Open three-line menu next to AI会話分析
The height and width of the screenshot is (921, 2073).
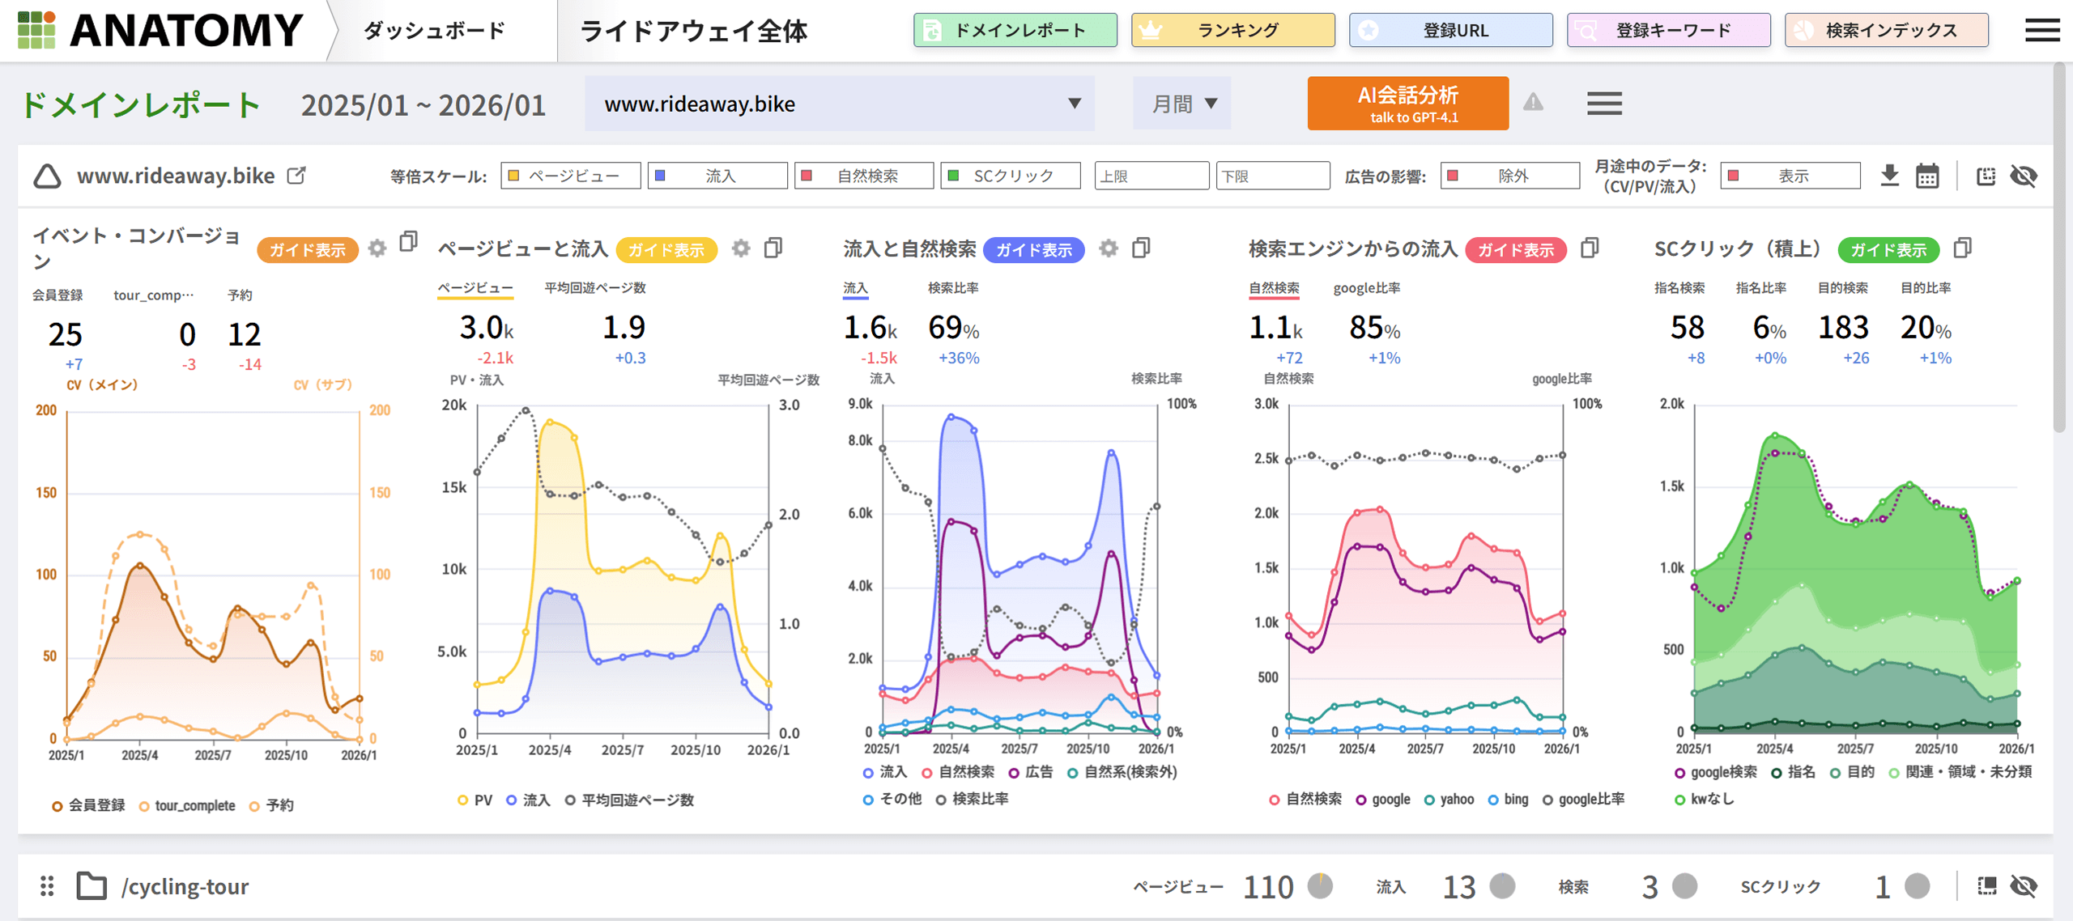(1603, 104)
